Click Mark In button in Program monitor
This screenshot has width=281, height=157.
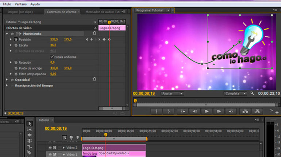click(157, 111)
